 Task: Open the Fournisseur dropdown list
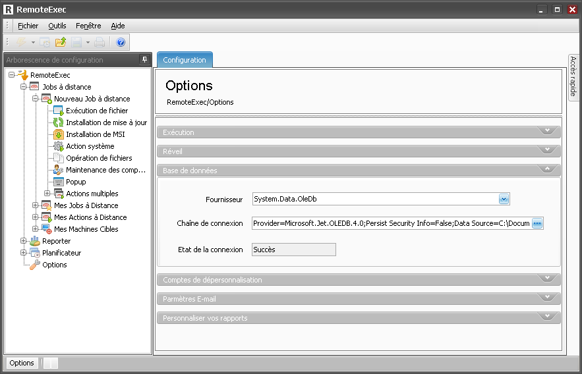tap(504, 199)
